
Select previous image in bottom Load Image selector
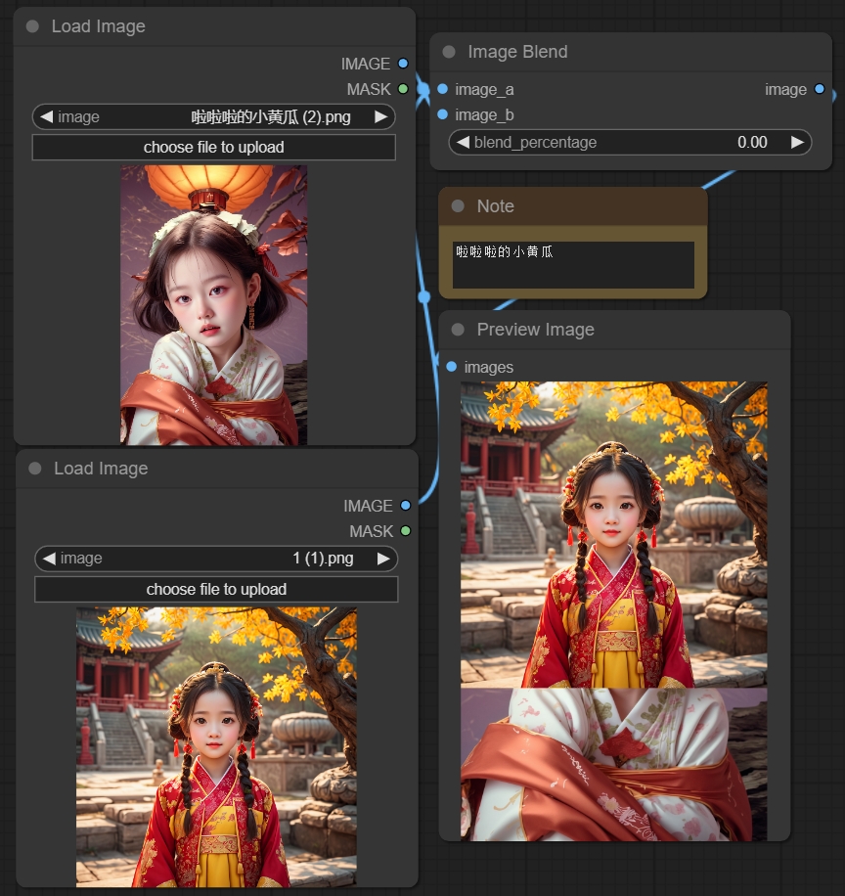click(48, 559)
